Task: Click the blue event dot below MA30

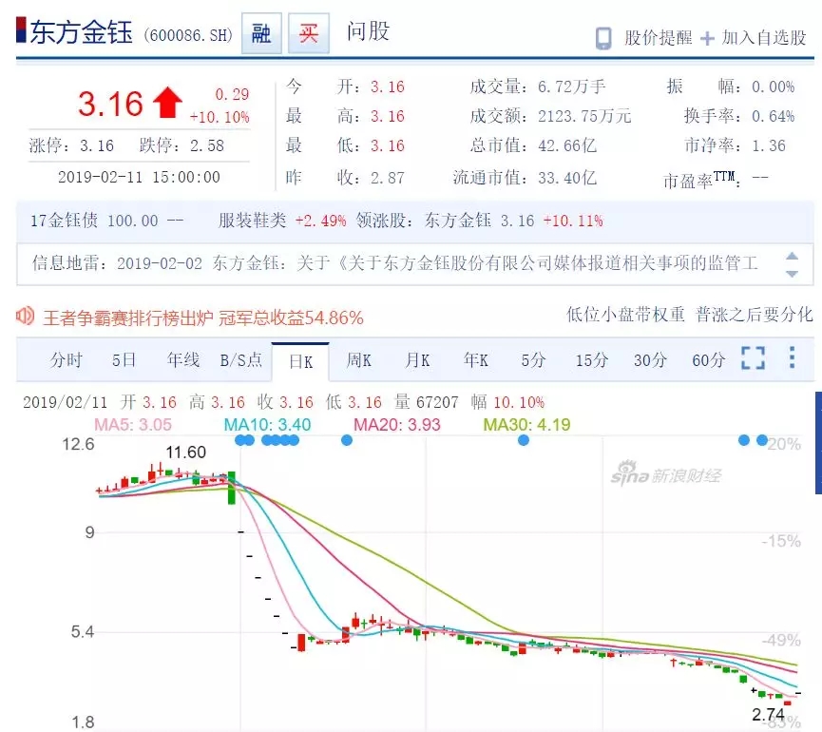Action: click(524, 440)
